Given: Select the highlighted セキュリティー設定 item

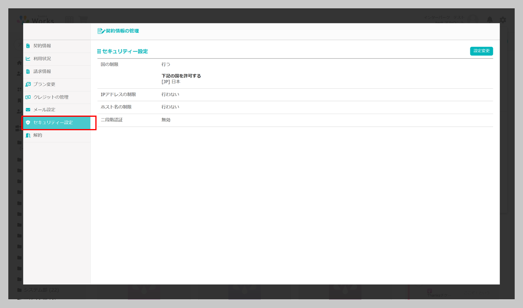Looking at the screenshot, I should tap(57, 123).
